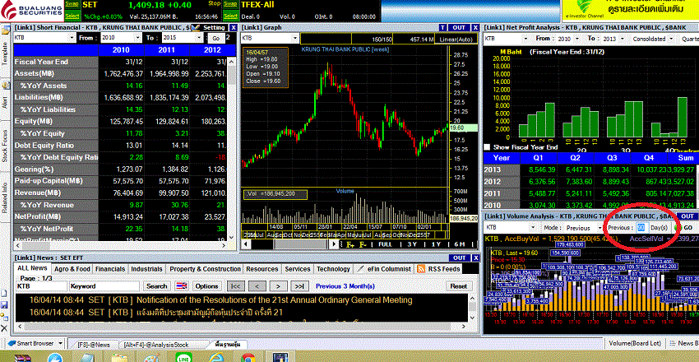The image size is (699, 362).
Task: Open the KTB symbol dropdown in Graph panel
Action: coord(294,39)
